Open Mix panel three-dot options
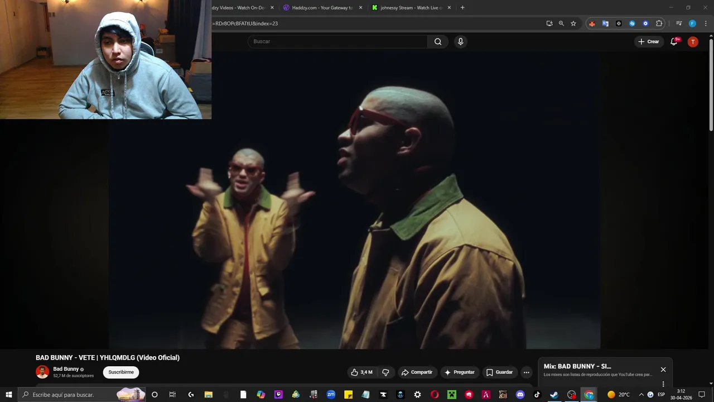714x402 pixels. pos(663,384)
